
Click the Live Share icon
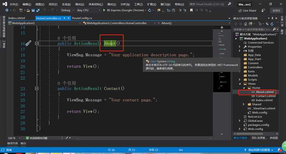click(x=240, y=11)
